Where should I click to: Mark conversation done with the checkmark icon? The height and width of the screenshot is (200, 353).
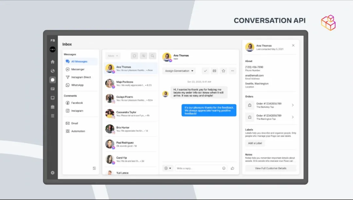click(205, 71)
